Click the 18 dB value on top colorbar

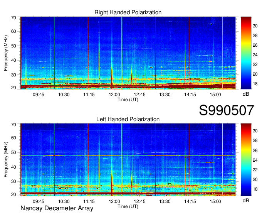(255, 84)
